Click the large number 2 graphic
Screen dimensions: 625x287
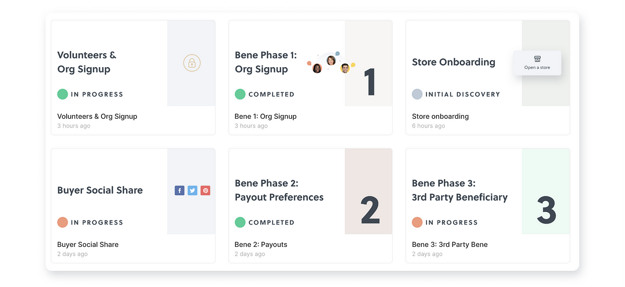[370, 209]
